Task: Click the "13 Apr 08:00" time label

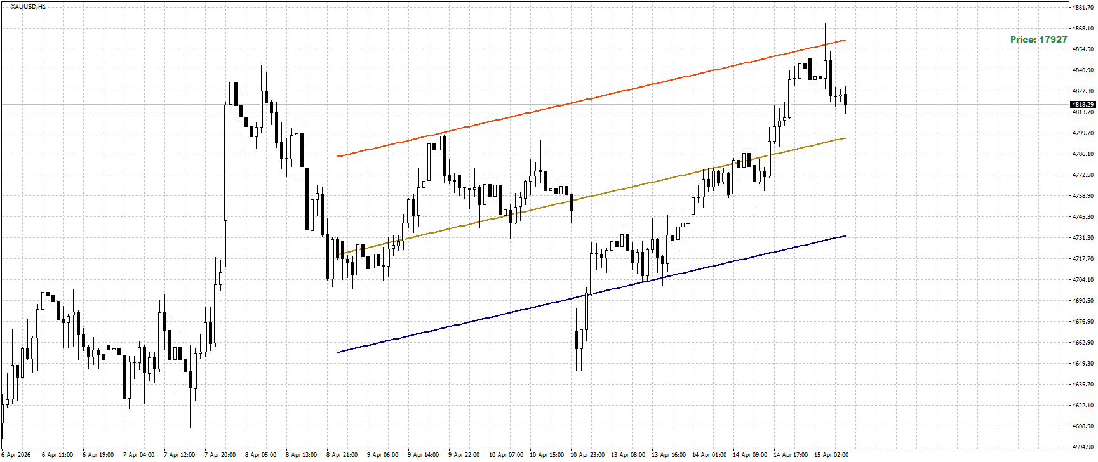Action: tap(628, 455)
